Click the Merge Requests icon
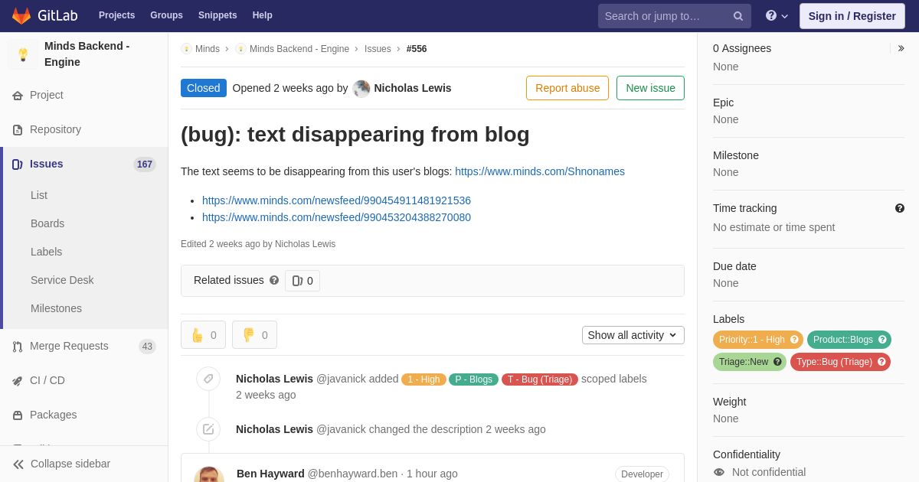The image size is (919, 482). click(x=18, y=347)
